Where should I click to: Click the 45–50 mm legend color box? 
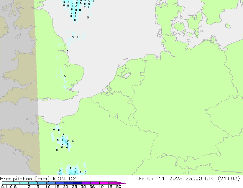tap(113, 183)
